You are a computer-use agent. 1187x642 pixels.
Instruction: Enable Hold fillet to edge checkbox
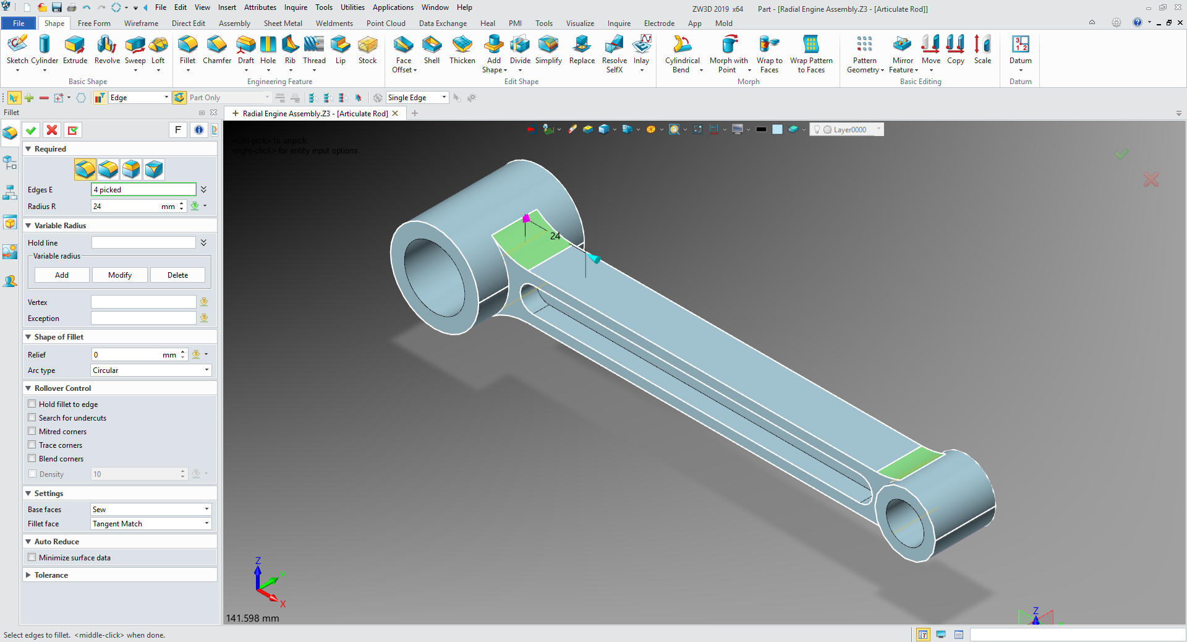(32, 404)
